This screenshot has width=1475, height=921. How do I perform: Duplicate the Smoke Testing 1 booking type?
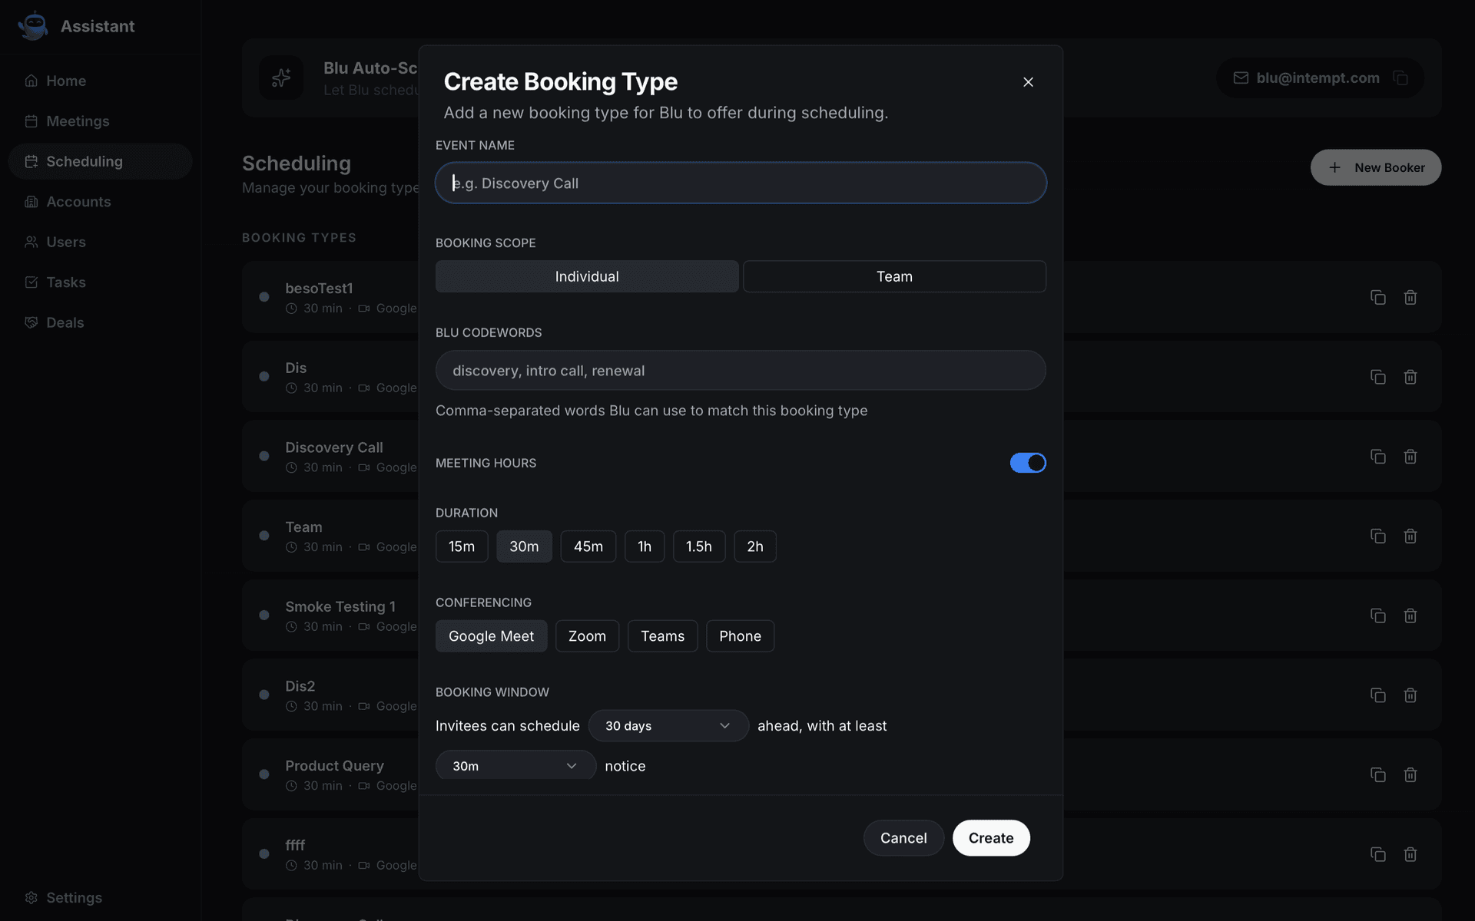pos(1378,616)
